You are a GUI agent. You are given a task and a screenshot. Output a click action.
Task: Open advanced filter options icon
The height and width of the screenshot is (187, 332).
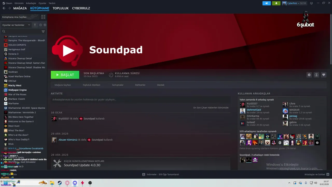(43, 31)
